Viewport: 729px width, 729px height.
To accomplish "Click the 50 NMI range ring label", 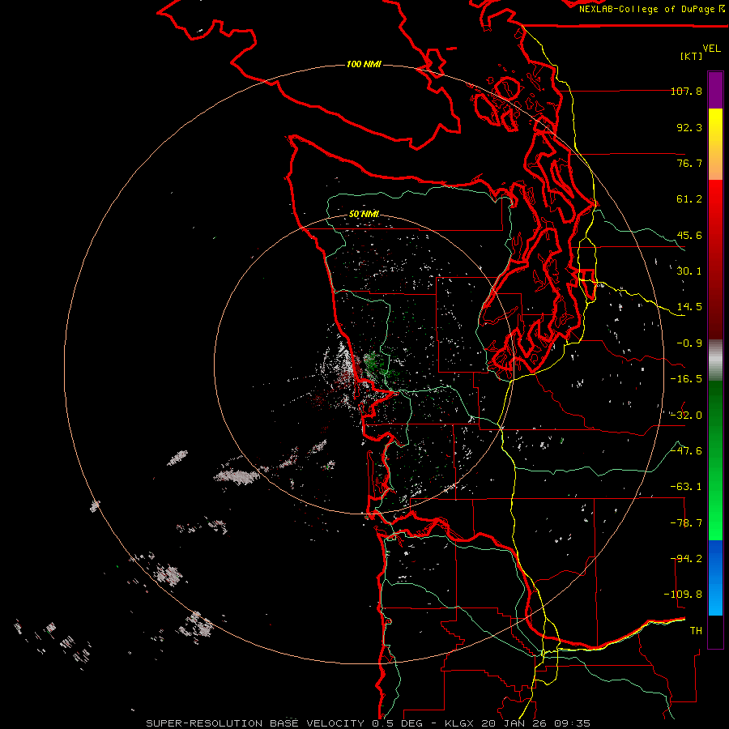I will (364, 214).
